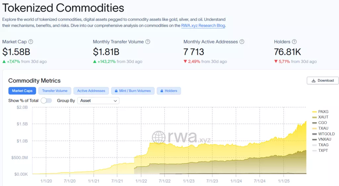The height and width of the screenshot is (186, 339).
Task: Toggle PAXG series in chart legend
Action: click(x=323, y=112)
